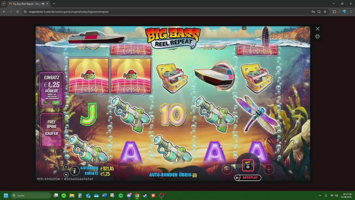Open the game info paytable

coord(75,171)
